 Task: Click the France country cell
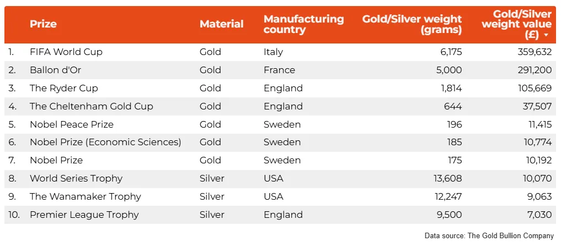pos(279,70)
